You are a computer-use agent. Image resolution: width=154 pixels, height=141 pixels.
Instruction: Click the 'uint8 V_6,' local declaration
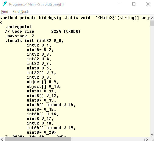(x=39, y=68)
